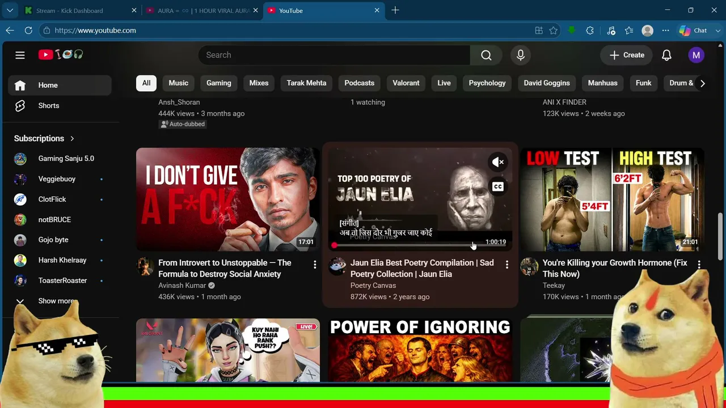The width and height of the screenshot is (726, 408).
Task: Open the browser extensions puzzle icon
Action: click(590, 31)
